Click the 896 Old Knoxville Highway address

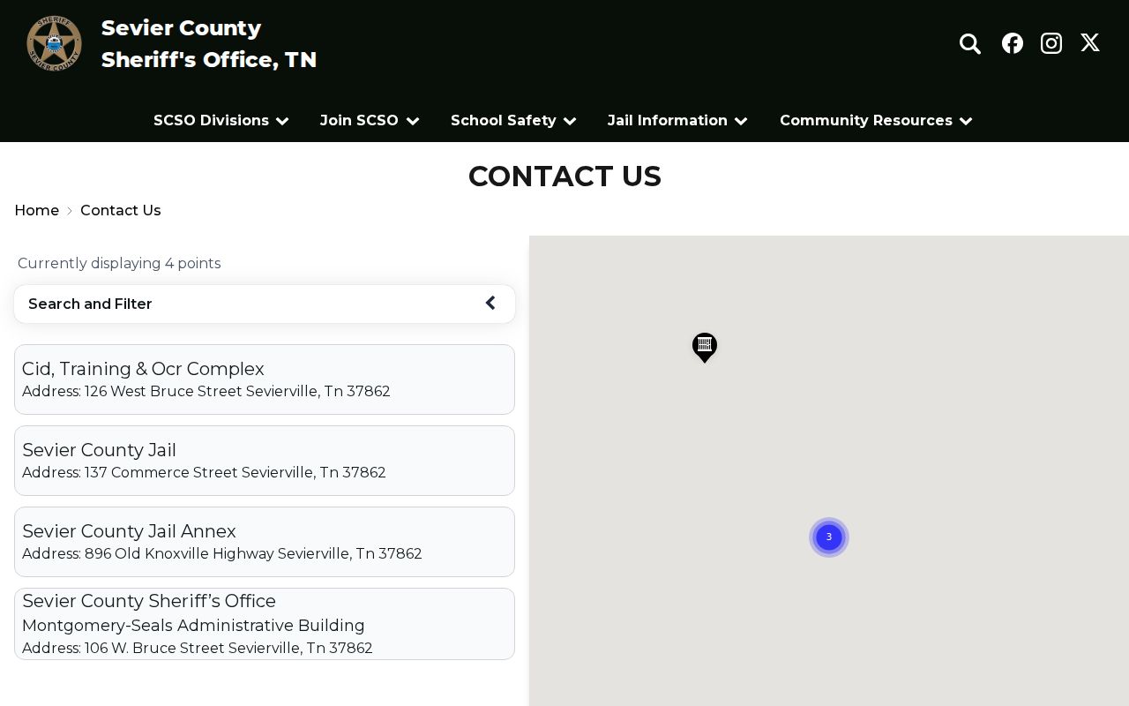point(222,553)
